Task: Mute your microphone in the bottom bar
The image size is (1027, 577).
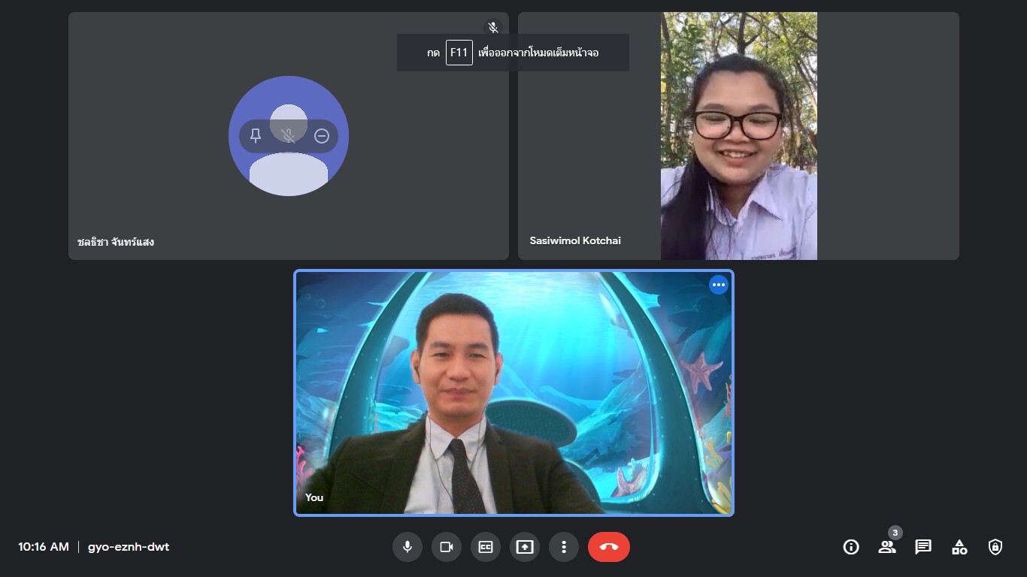Action: click(407, 547)
